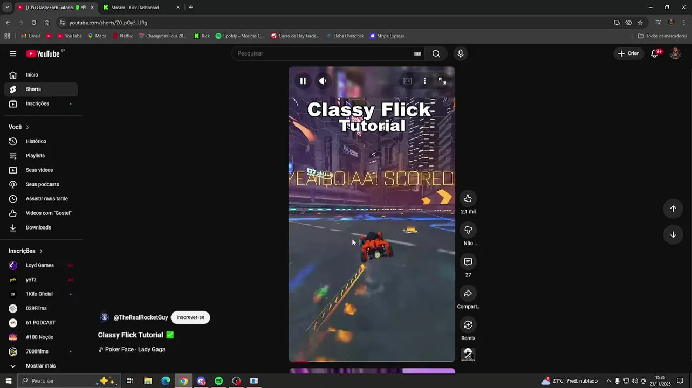Reload the current page
Screen dimensions: 692x388
click(x=33, y=23)
